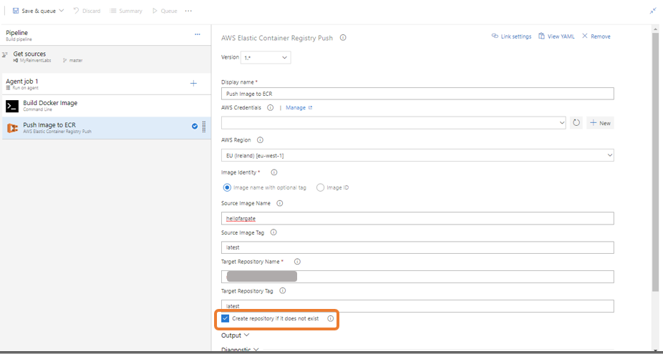The width and height of the screenshot is (663, 354).
Task: Open the toolbar more options ellipsis
Action: pyautogui.click(x=188, y=11)
